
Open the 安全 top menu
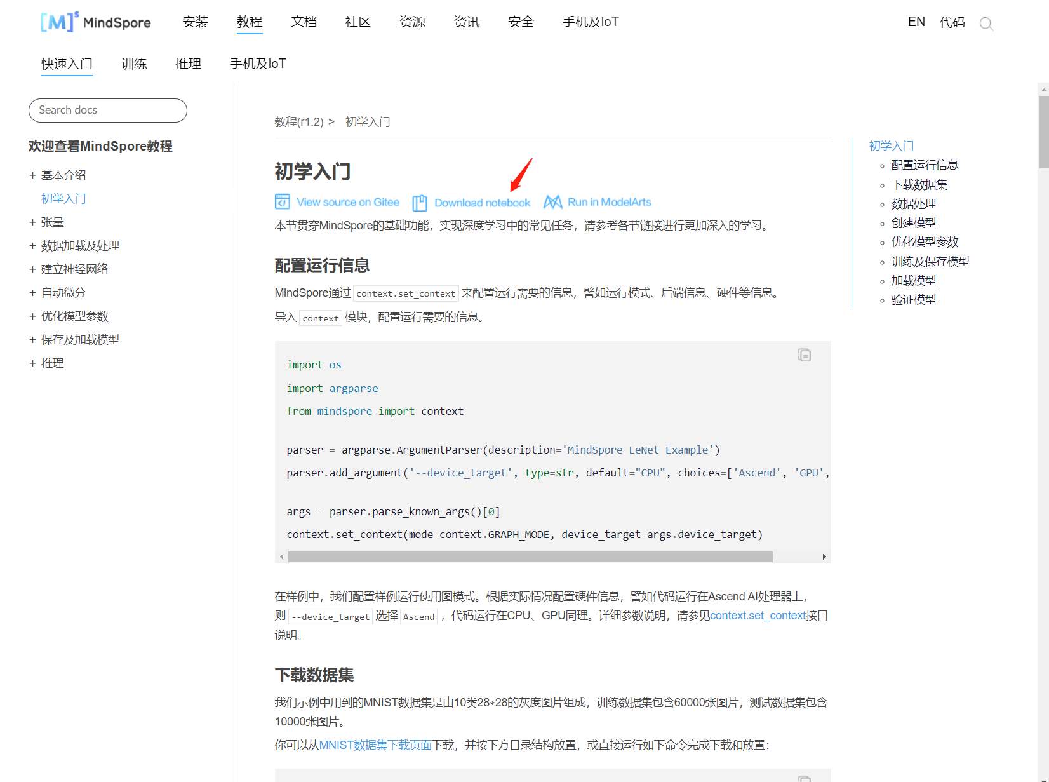click(521, 22)
